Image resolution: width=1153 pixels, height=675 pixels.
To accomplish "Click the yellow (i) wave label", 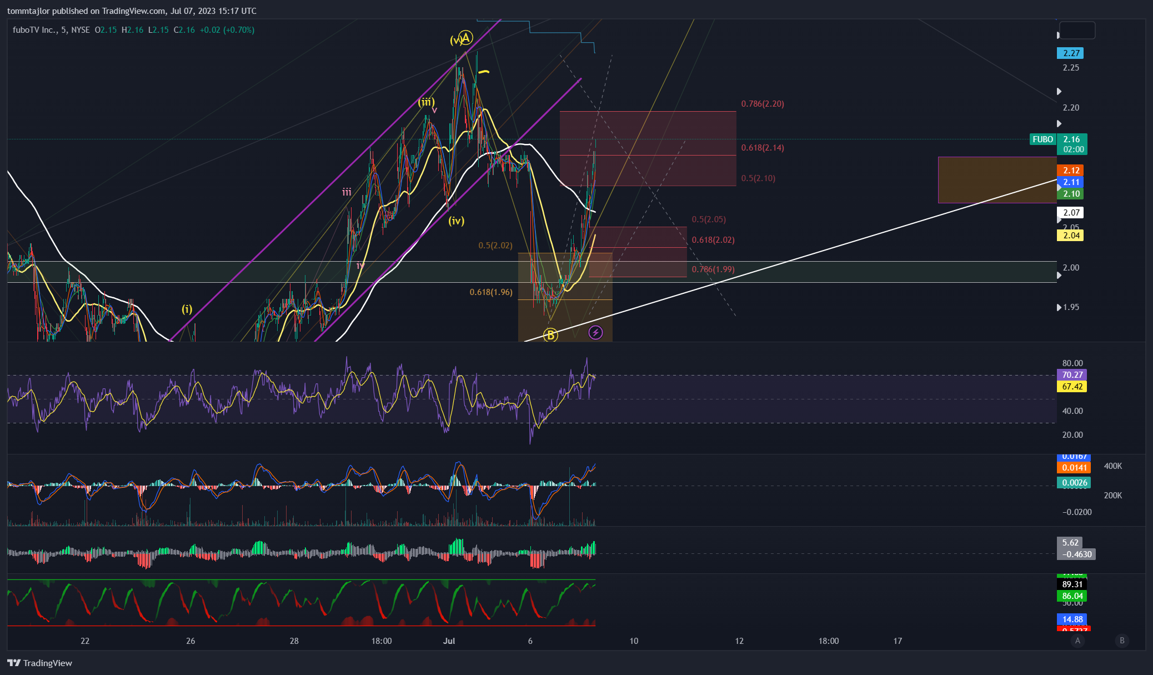I will click(x=187, y=309).
